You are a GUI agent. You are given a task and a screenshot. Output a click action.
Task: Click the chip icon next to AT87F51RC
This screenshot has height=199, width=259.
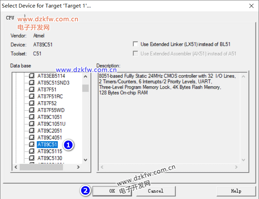point(32,96)
